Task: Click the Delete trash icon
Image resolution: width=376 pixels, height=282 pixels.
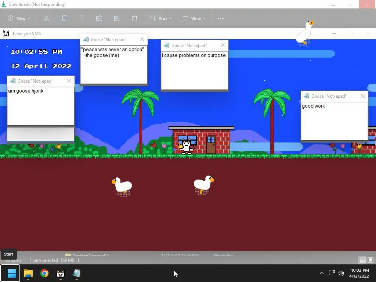Action: coord(134,18)
